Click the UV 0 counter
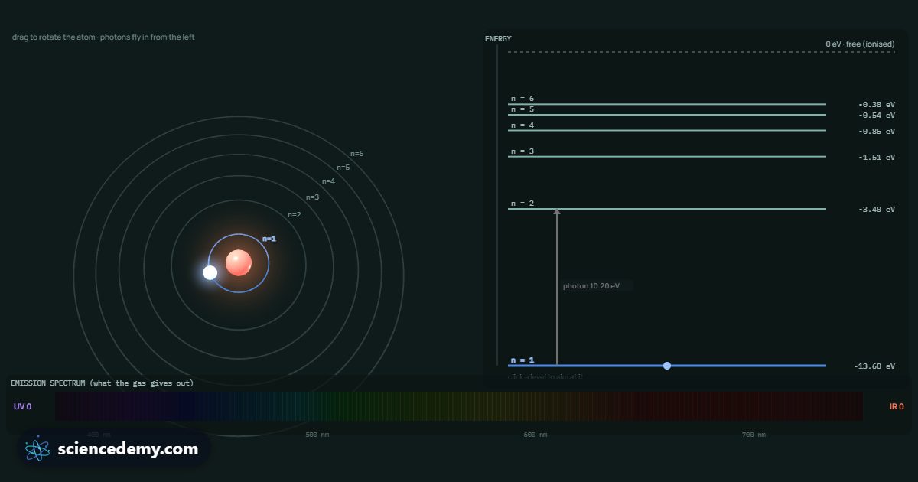This screenshot has height=482, width=918. (x=22, y=406)
